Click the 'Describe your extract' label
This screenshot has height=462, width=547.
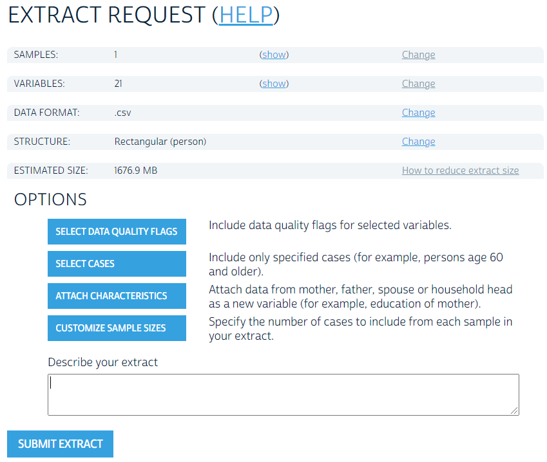point(102,362)
